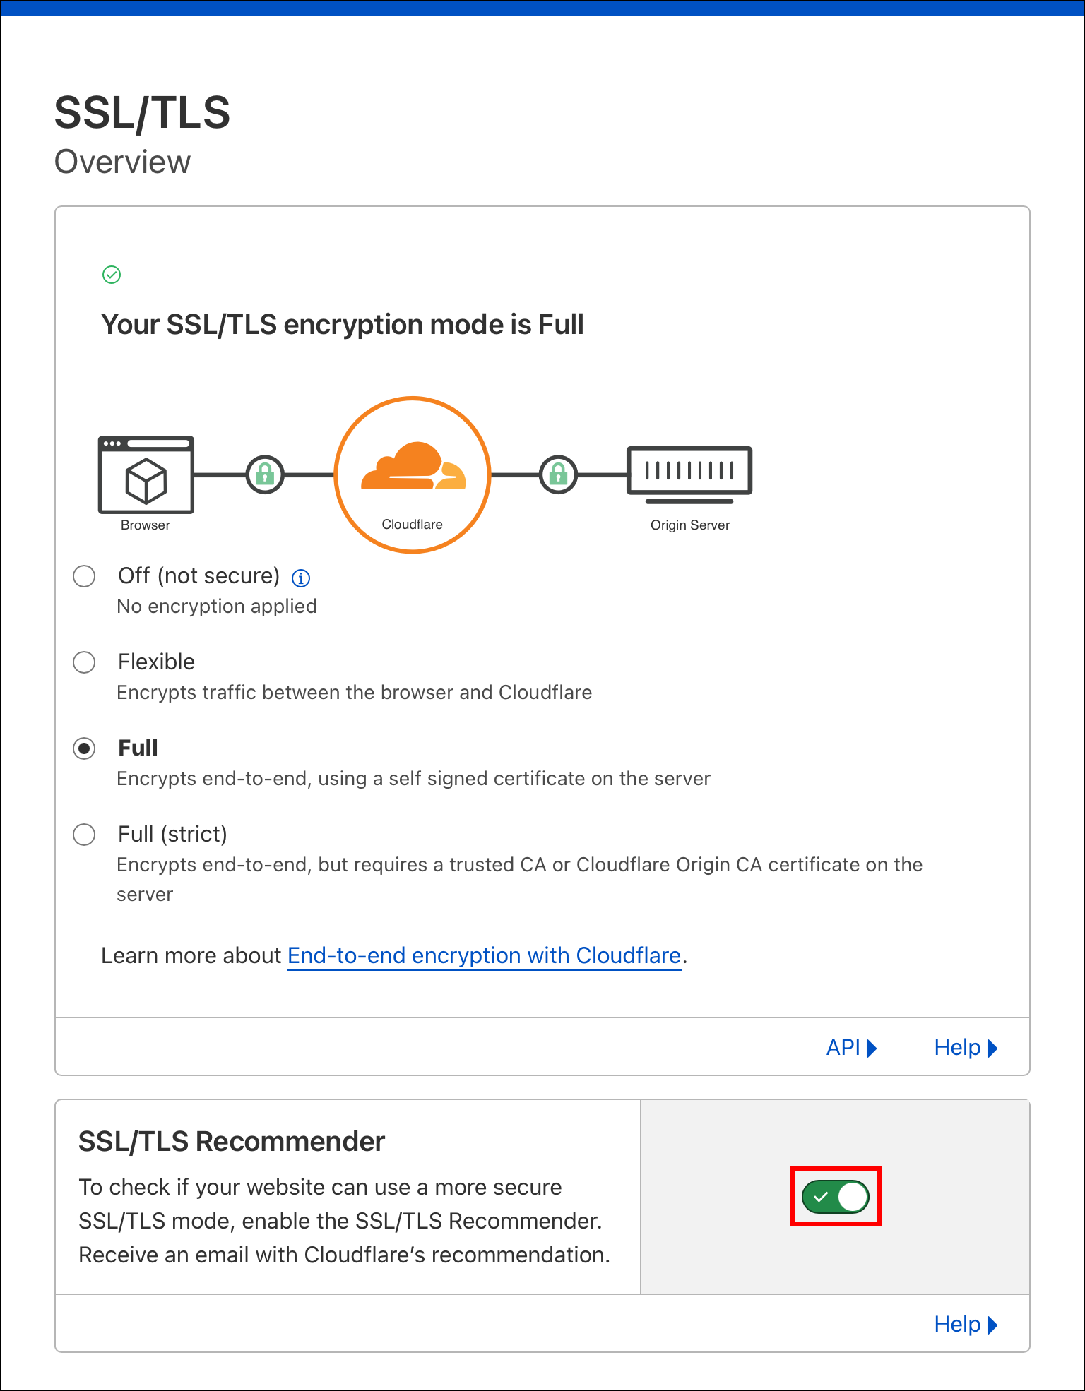The image size is (1085, 1391).
Task: Click the green checkmark status icon
Action: pos(112,275)
